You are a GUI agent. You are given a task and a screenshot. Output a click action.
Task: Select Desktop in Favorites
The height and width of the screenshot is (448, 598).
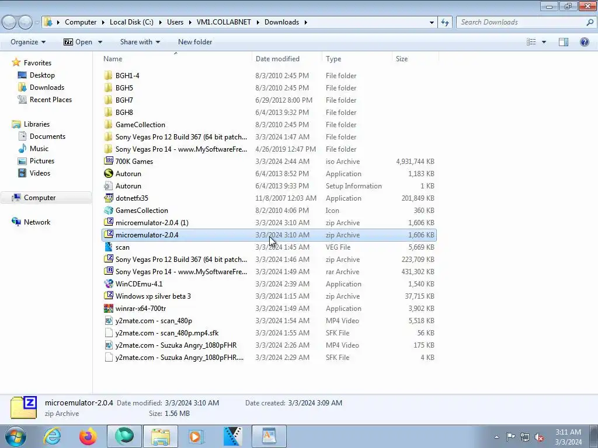click(x=42, y=75)
